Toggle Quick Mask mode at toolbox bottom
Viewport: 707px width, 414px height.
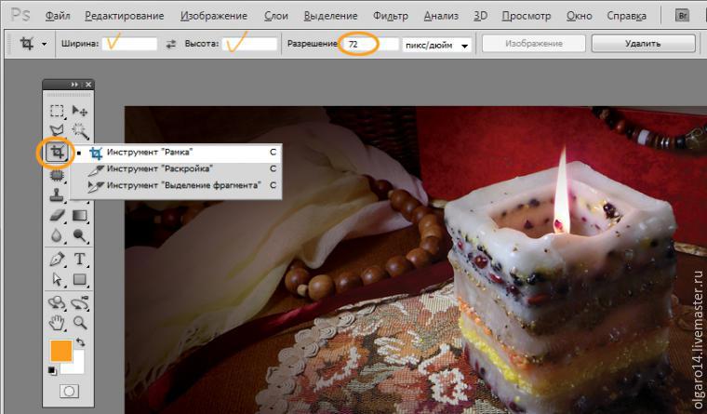tap(69, 392)
